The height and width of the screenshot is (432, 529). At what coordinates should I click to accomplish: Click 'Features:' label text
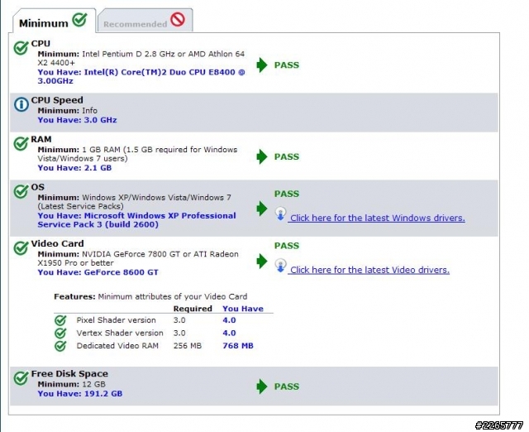pyautogui.click(x=74, y=297)
